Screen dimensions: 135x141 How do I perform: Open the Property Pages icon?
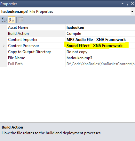21,20
